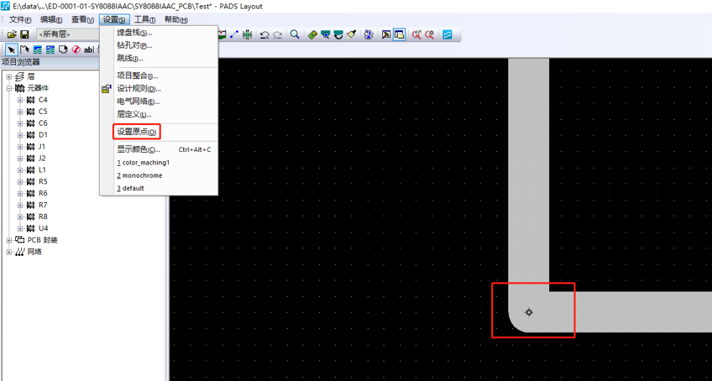
Task: Select 设置原点 (Set Origin) menu entry
Action: tap(136, 132)
